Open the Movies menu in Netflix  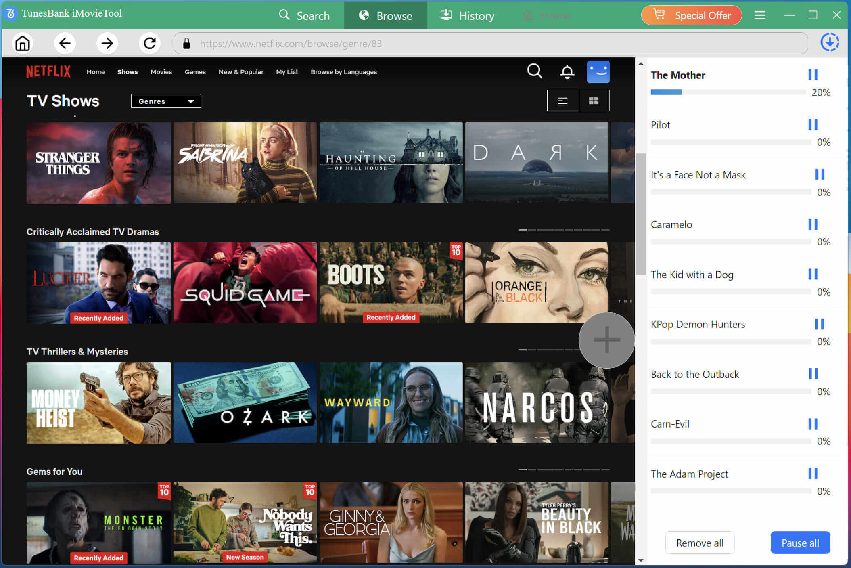tap(161, 72)
